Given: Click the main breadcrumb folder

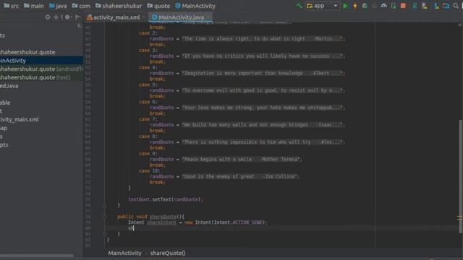Looking at the screenshot, I should [x=34, y=6].
